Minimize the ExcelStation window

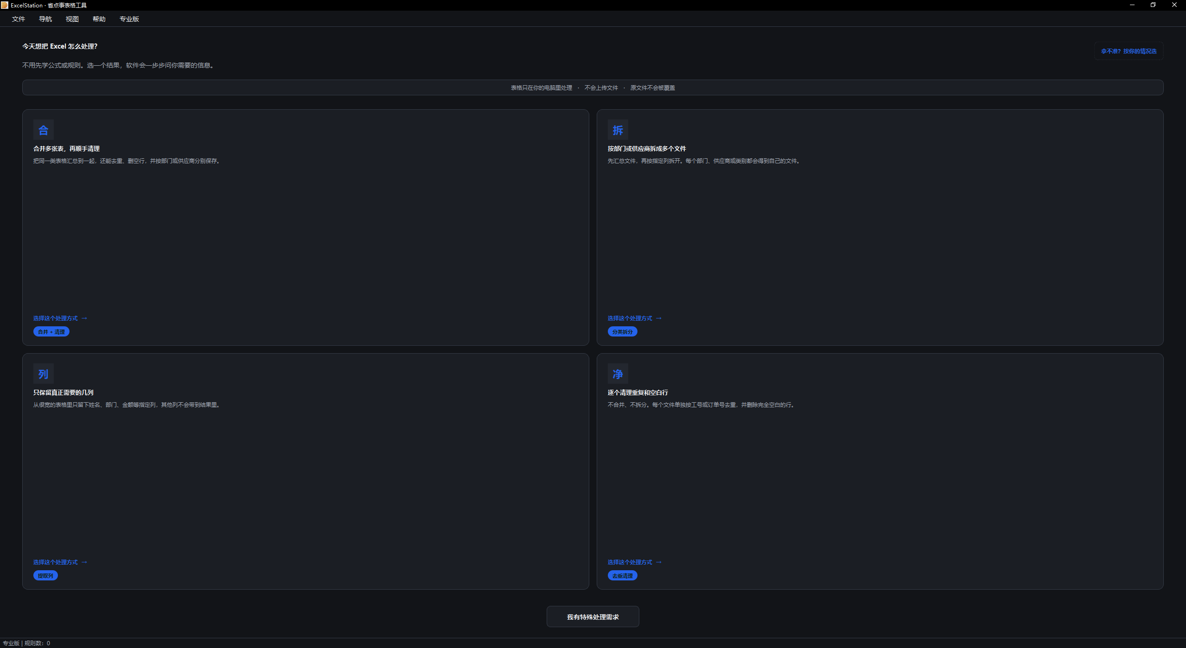click(x=1132, y=5)
